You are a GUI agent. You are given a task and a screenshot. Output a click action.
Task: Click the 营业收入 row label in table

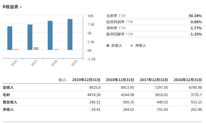10,102
